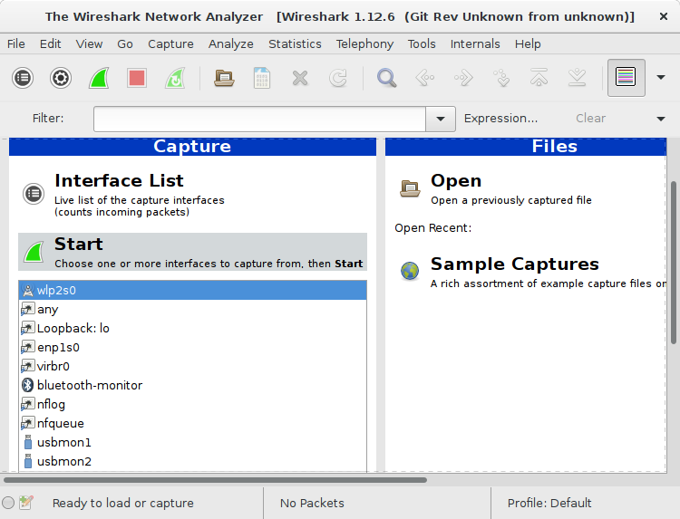The height and width of the screenshot is (519, 680).
Task: Open the capture interfaces list toolbar icon
Action: click(23, 78)
